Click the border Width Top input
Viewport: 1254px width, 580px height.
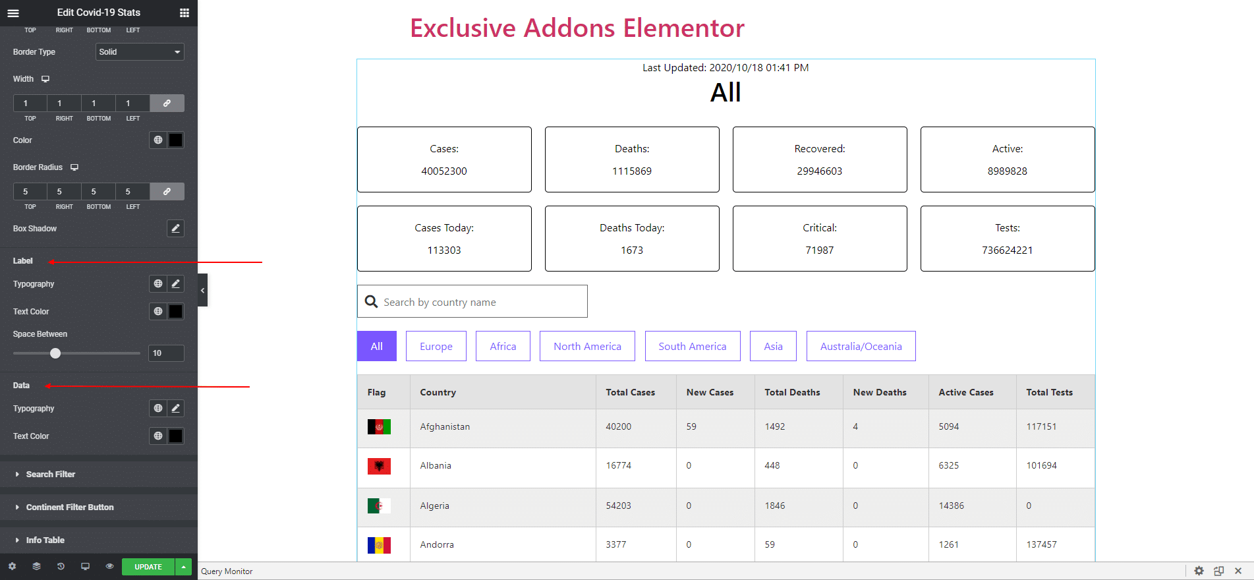(x=30, y=103)
